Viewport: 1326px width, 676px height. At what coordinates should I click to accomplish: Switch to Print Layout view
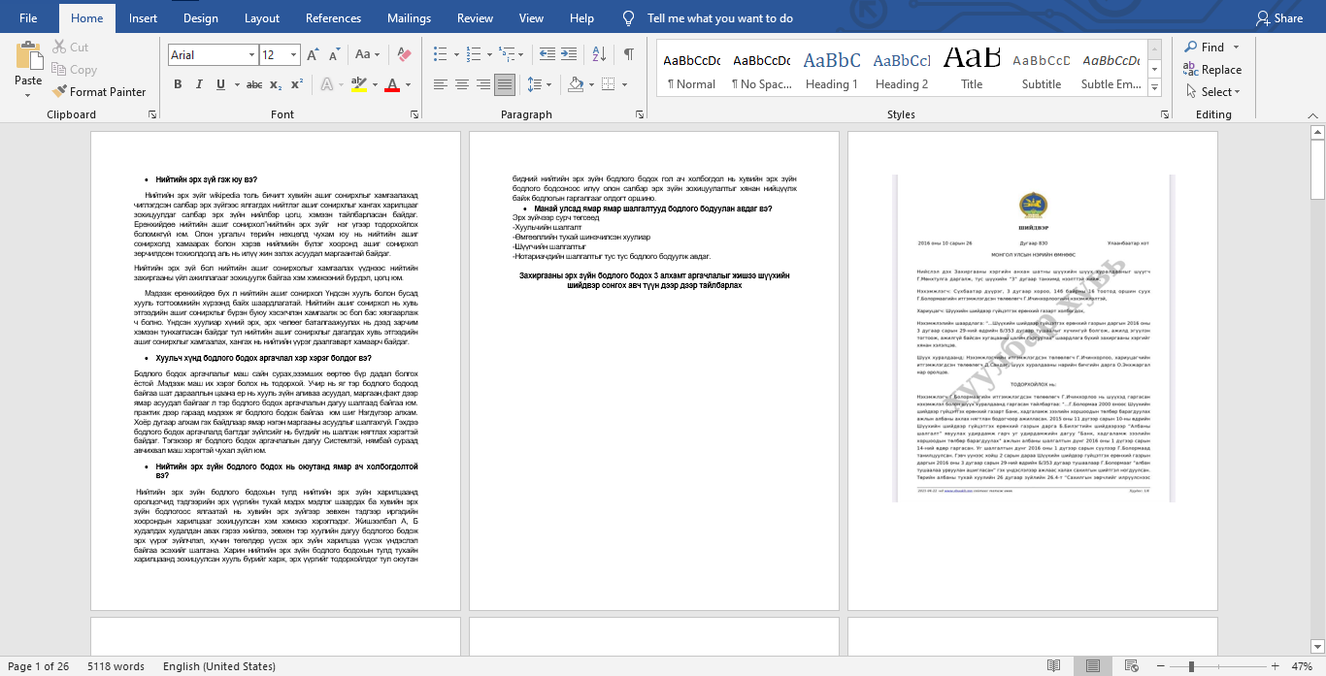point(1093,666)
